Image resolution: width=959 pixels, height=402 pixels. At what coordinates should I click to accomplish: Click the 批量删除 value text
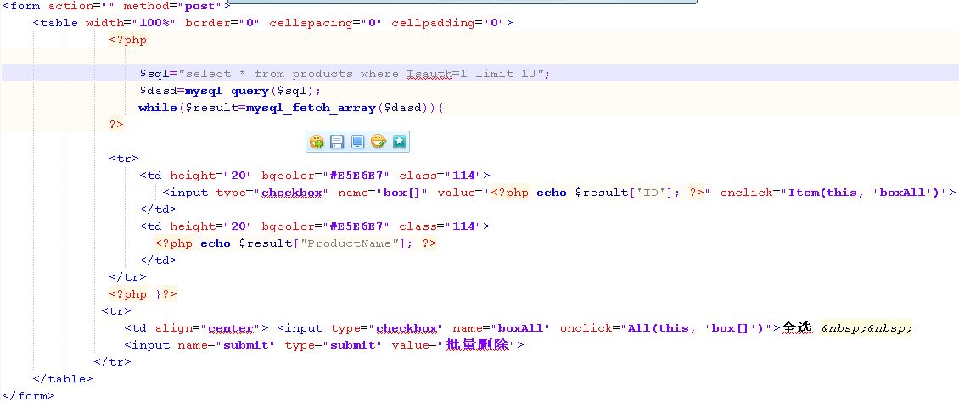479,345
